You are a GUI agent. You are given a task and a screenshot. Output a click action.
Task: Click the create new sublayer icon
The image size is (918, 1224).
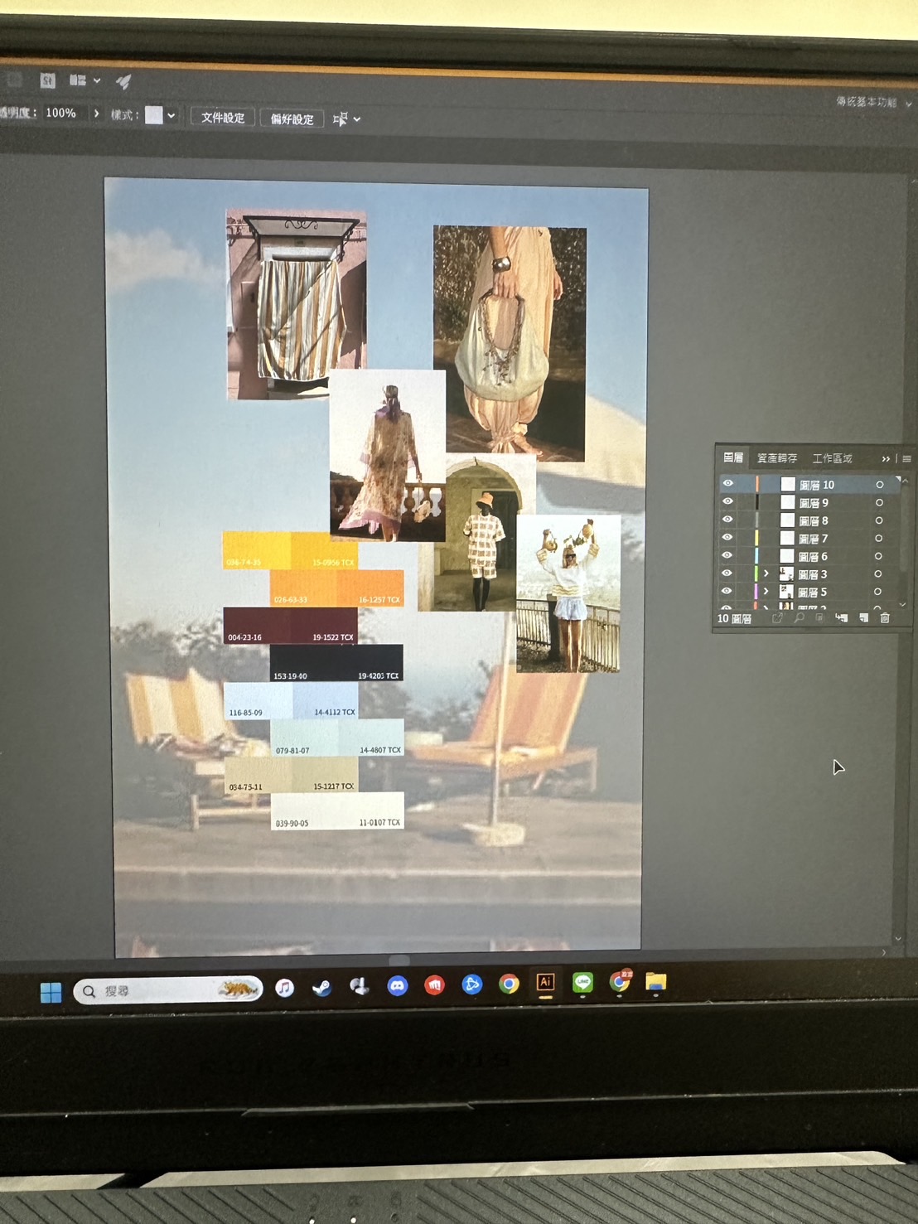point(842,618)
